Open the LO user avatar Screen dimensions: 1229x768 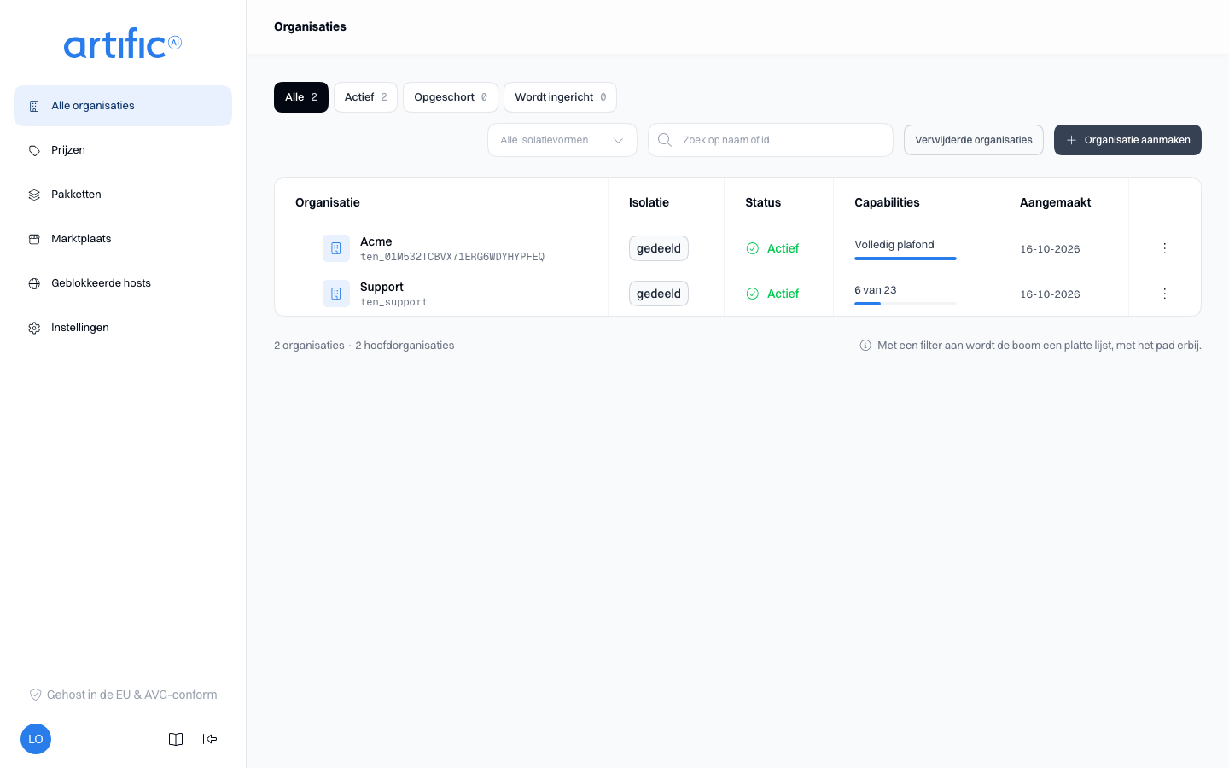pyautogui.click(x=36, y=739)
